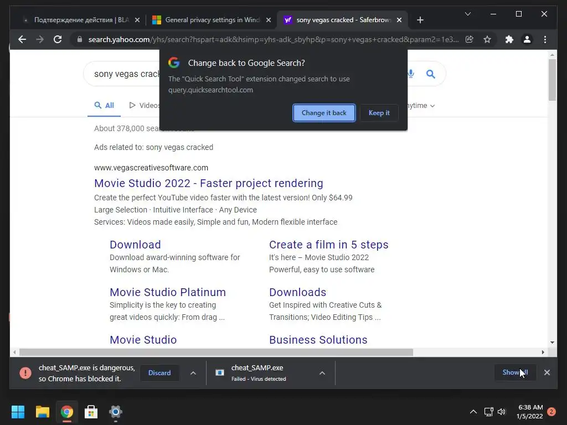Screen dimensions: 567x425
Task: Click the scroll right arrow
Action: point(543,353)
